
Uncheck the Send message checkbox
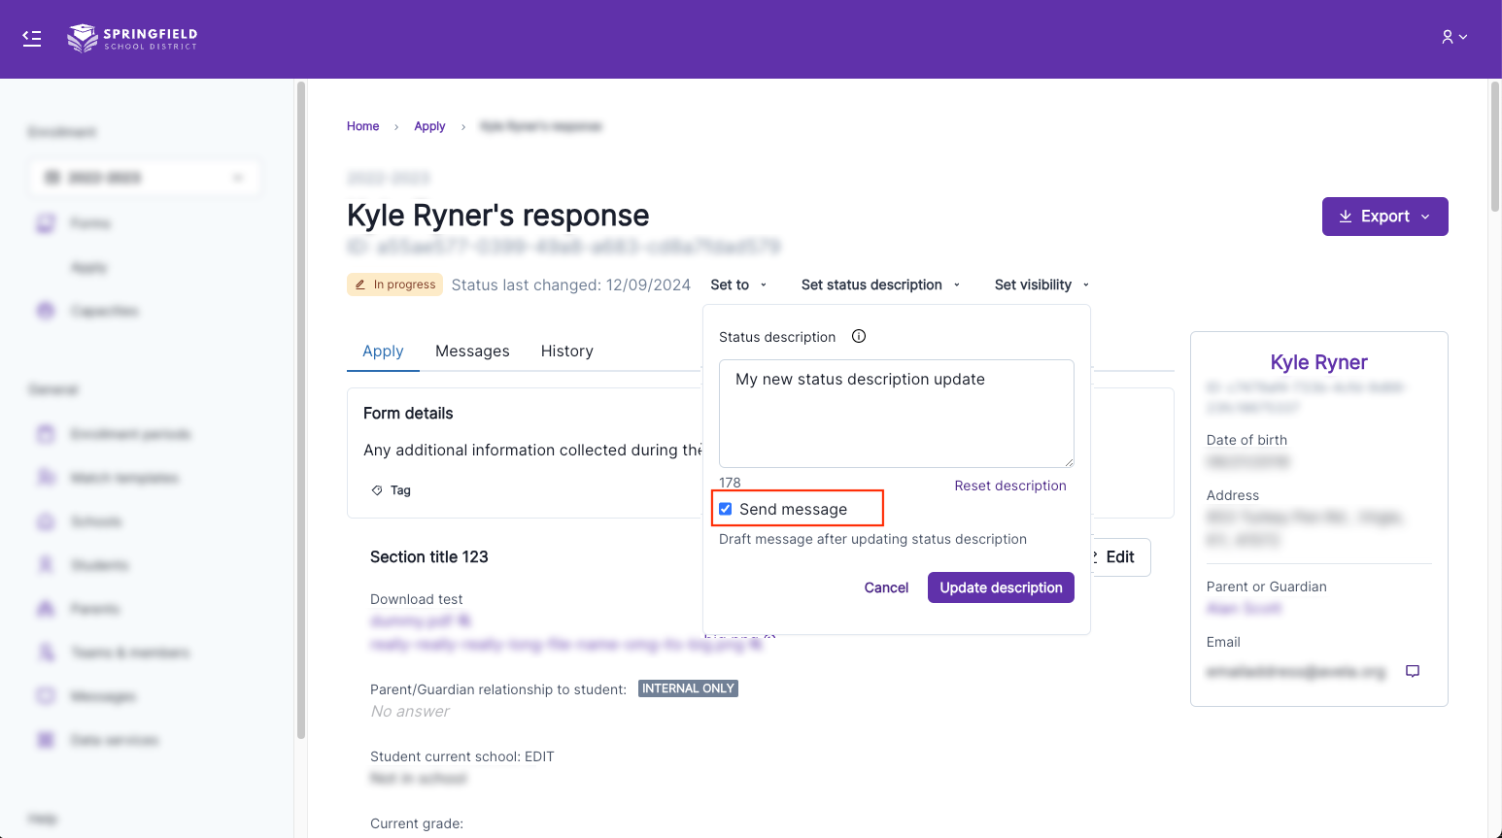(726, 509)
